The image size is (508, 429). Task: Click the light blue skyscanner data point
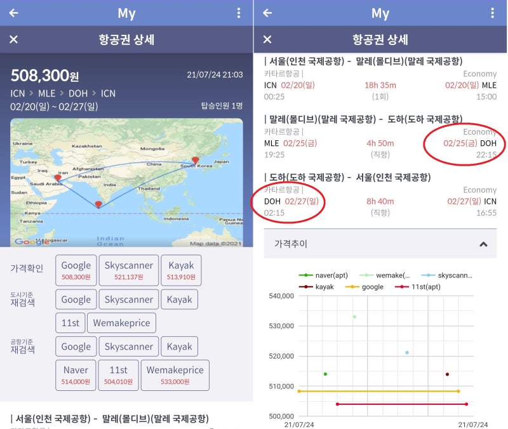coord(407,352)
